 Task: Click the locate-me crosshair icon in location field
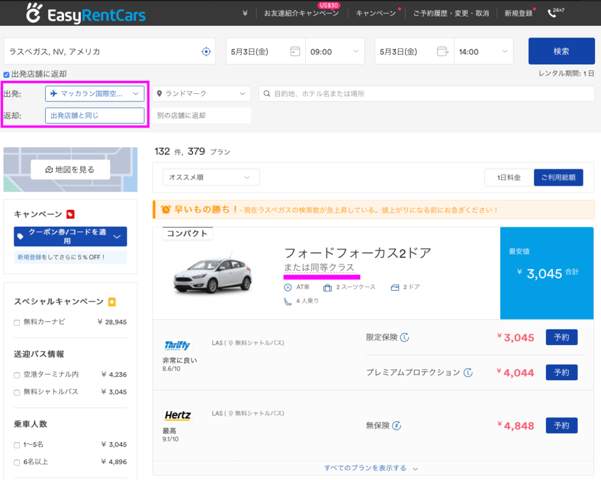206,52
